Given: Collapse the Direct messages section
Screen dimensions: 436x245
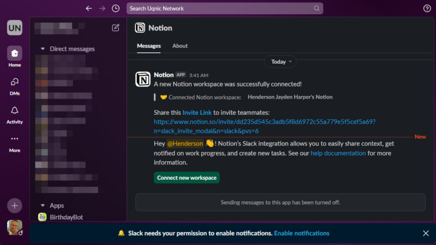Looking at the screenshot, I should 43,49.
